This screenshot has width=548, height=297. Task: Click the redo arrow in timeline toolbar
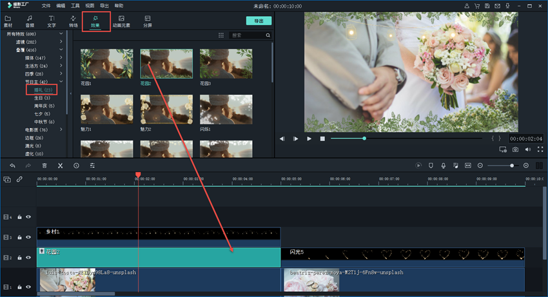[x=28, y=166]
